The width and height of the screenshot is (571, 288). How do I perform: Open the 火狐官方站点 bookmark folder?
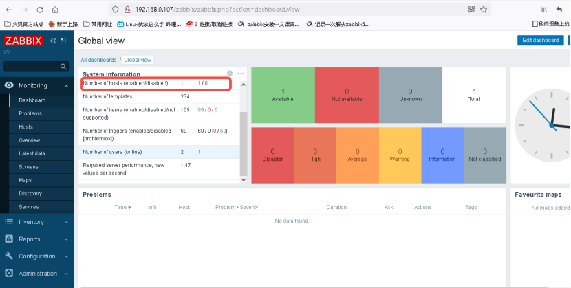pos(24,24)
